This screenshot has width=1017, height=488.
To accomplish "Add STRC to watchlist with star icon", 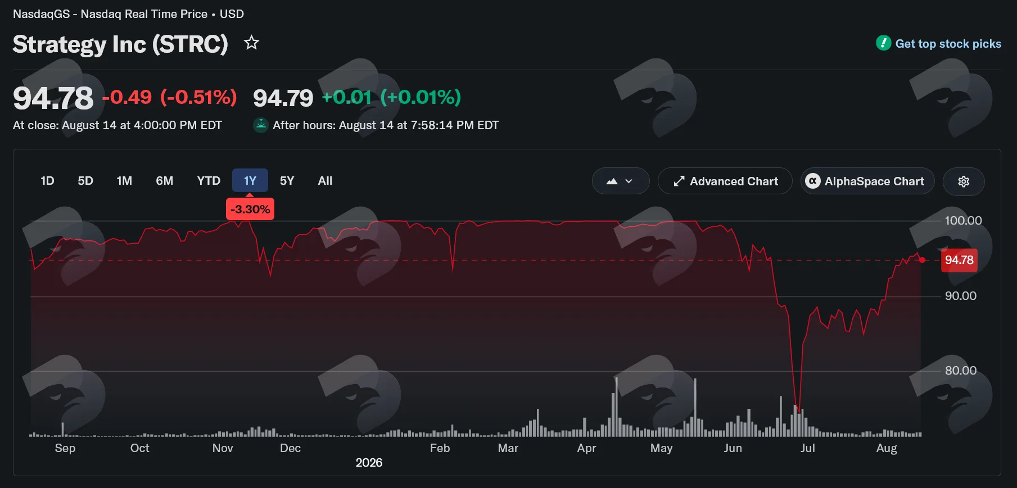I will [251, 43].
